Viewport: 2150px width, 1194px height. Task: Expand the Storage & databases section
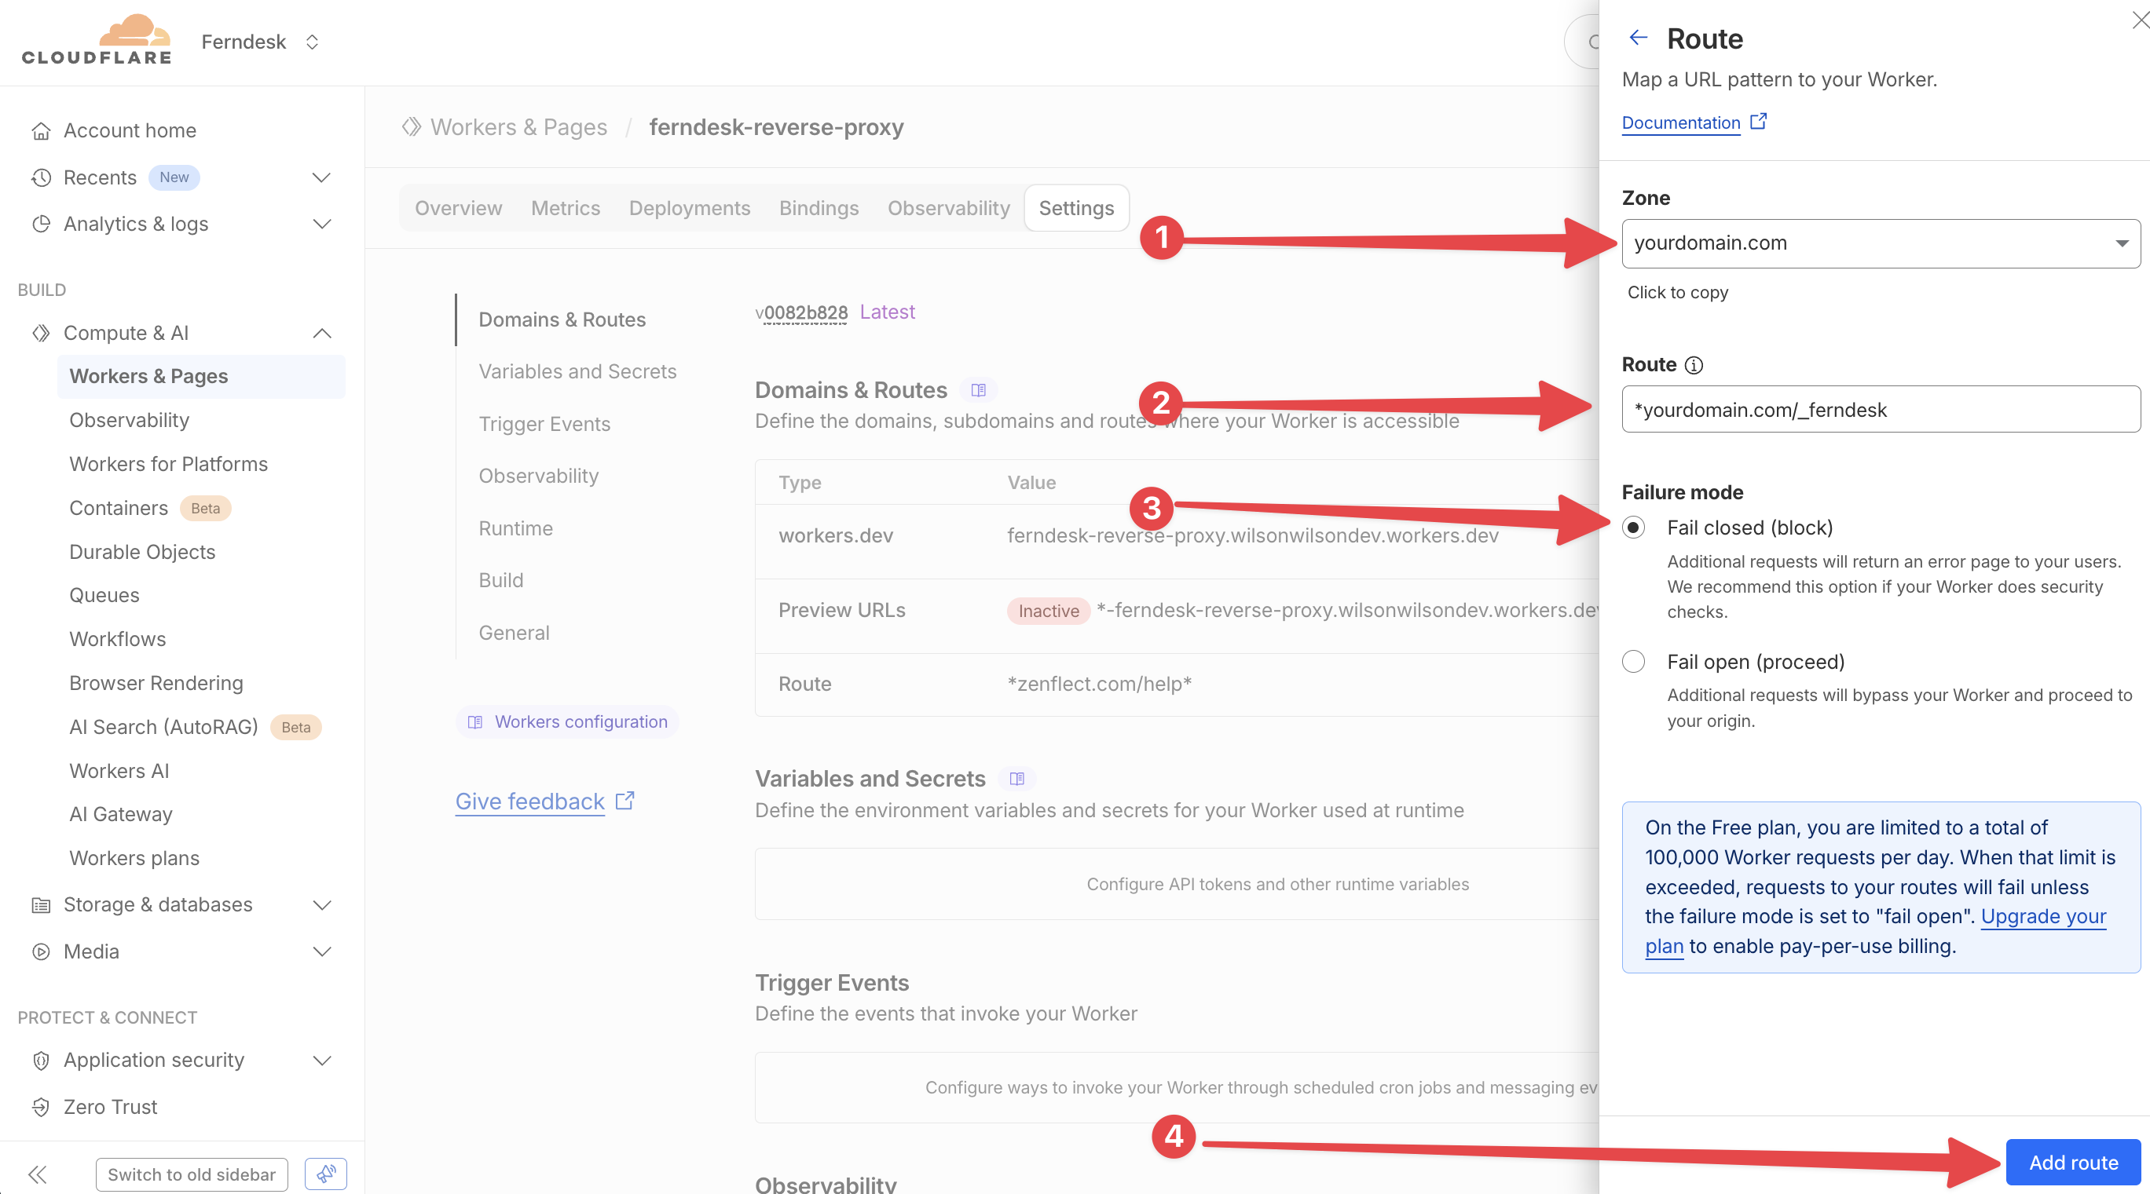[x=322, y=904]
